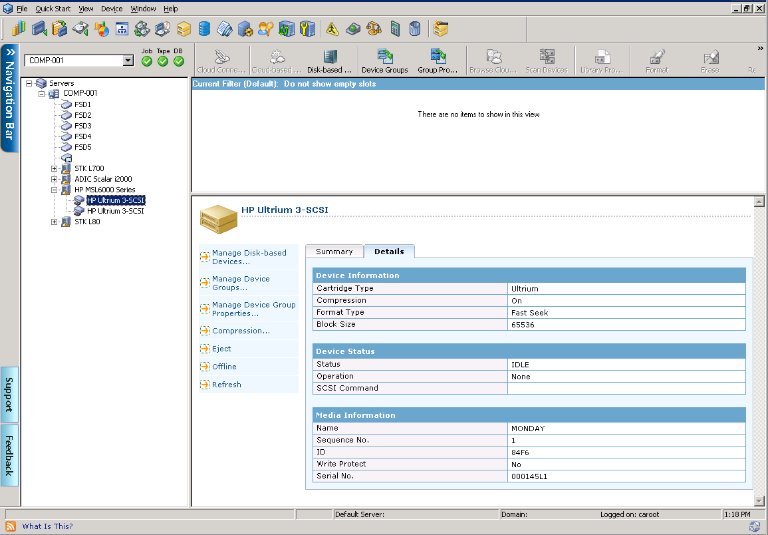Image resolution: width=768 pixels, height=535 pixels.
Task: Click the Tape status green check indicator
Action: [x=163, y=61]
